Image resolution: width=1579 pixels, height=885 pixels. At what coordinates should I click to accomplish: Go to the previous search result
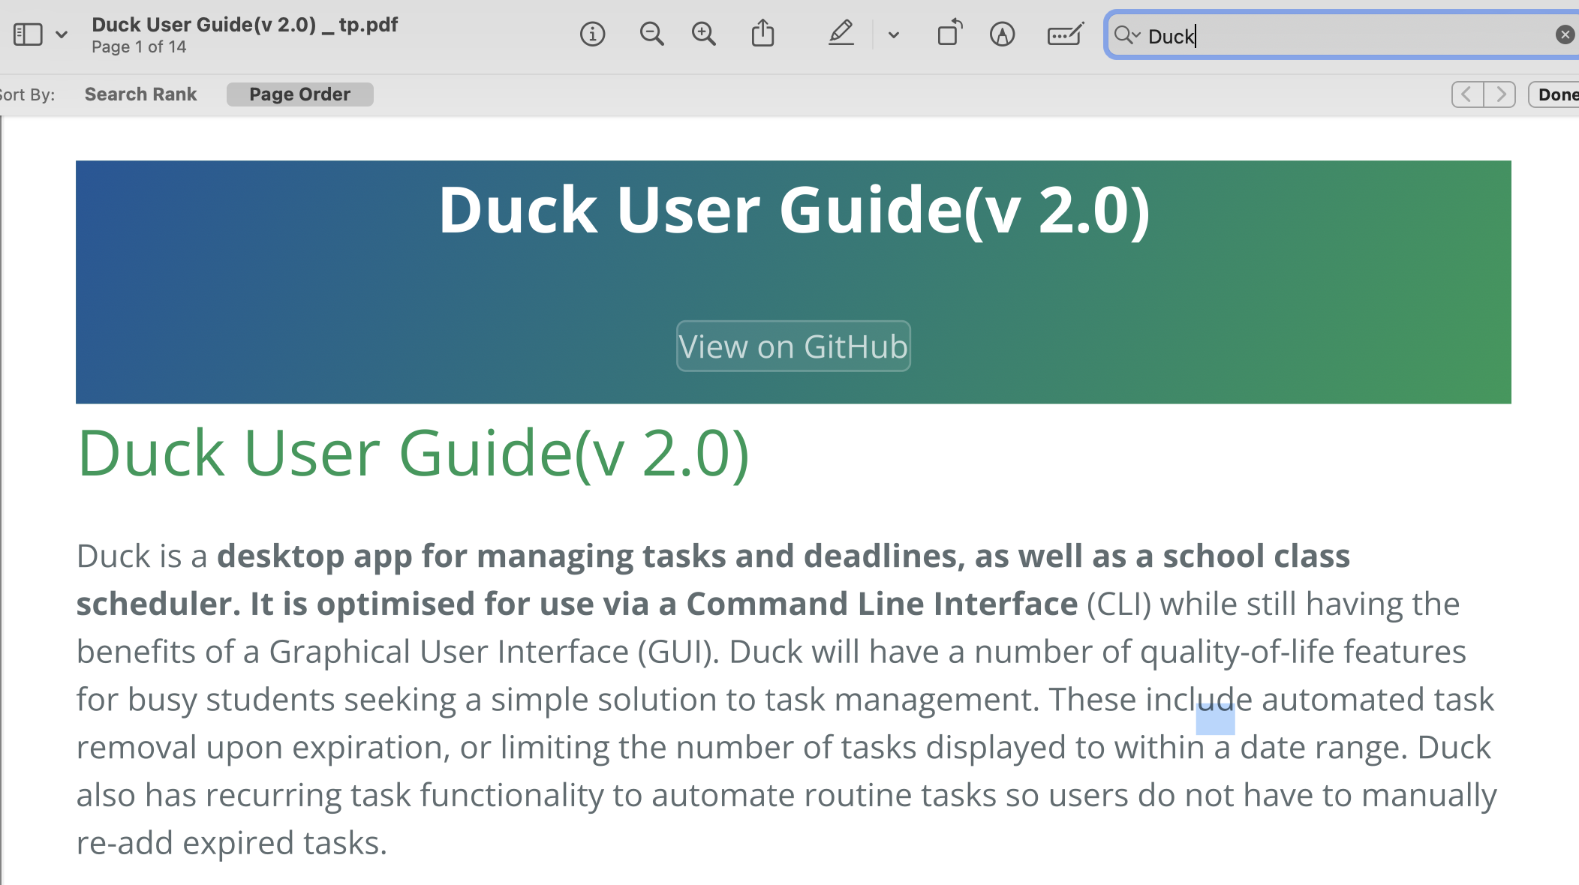(1467, 94)
